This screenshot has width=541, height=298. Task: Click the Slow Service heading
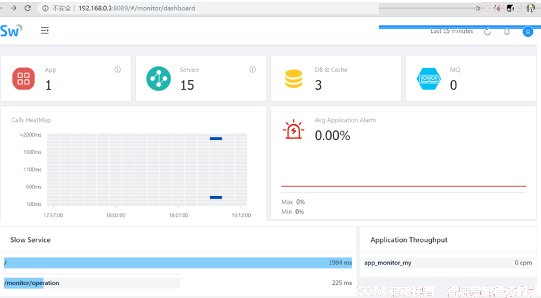pyautogui.click(x=30, y=240)
